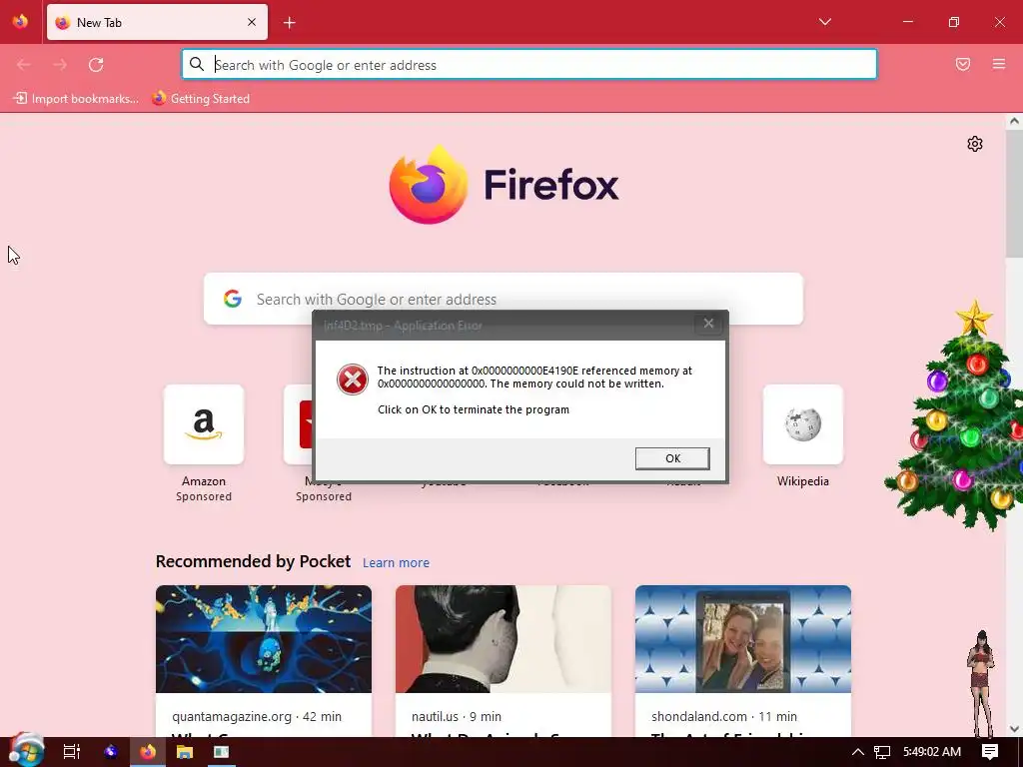This screenshot has height=767, width=1023.
Task: Open File Explorer from the taskbar
Action: [185, 752]
